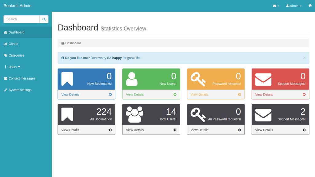
Task: Click arrow icon in Total Users card footer
Action: (175, 130)
